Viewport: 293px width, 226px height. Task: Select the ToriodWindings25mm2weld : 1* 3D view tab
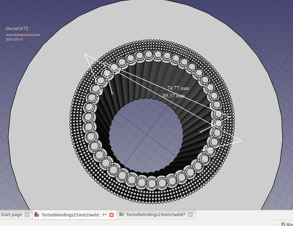(x=74, y=215)
